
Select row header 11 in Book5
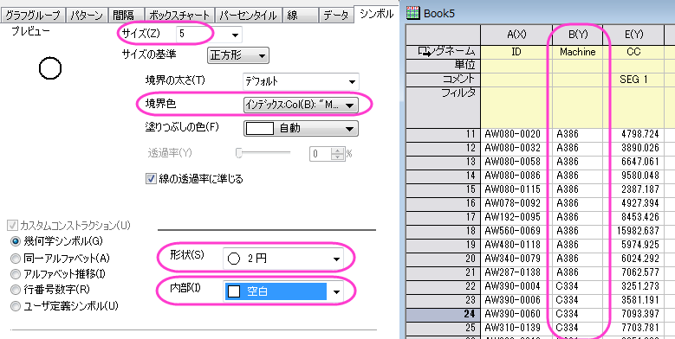(444, 134)
